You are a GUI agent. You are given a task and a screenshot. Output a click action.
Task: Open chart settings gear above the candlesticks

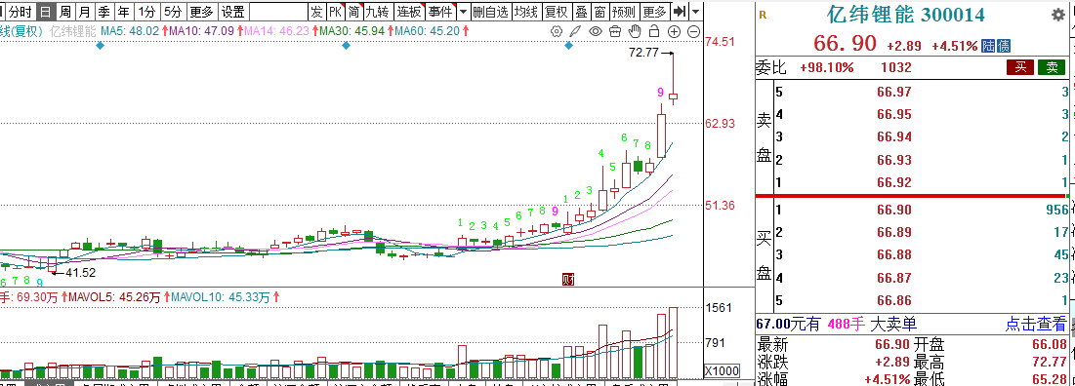click(x=557, y=31)
